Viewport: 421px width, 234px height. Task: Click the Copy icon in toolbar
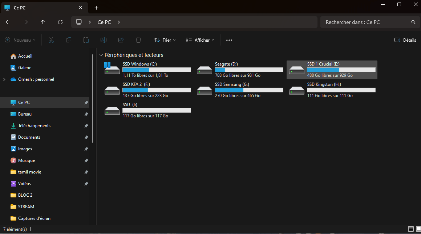click(68, 40)
